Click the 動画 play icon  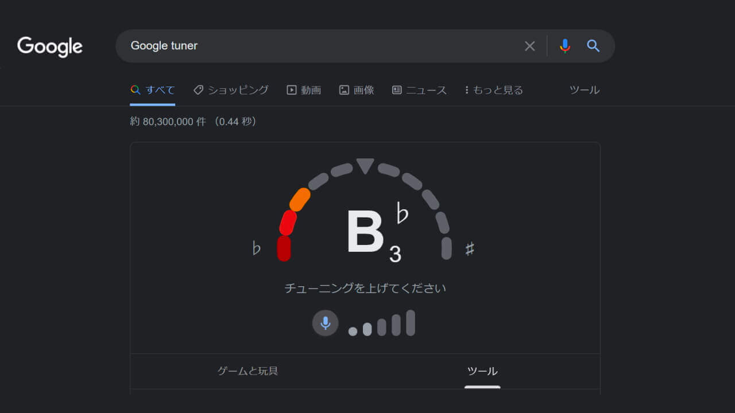coord(291,89)
